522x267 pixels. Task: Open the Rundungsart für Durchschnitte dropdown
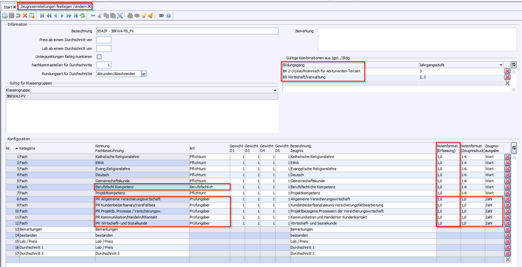click(x=144, y=73)
